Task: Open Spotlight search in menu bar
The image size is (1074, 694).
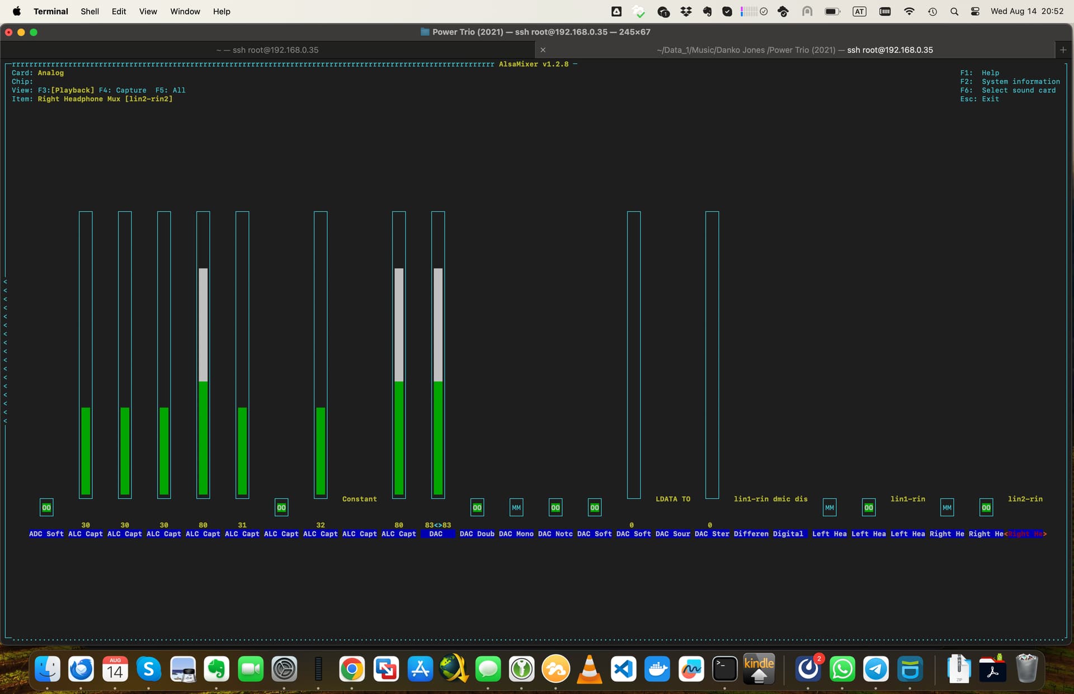Action: (954, 11)
